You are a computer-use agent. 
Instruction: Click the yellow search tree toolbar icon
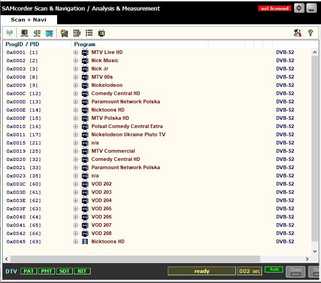tap(64, 33)
